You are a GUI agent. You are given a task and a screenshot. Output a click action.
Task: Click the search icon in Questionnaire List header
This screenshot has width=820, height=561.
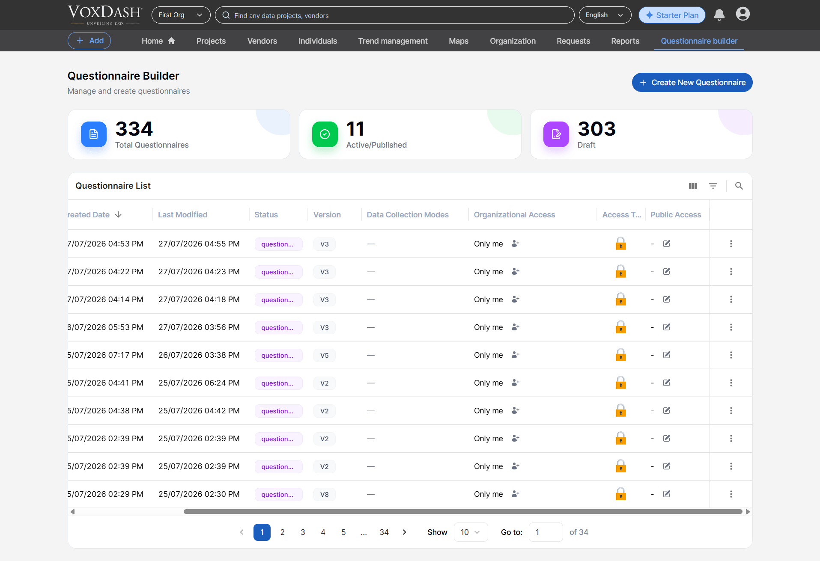[739, 186]
